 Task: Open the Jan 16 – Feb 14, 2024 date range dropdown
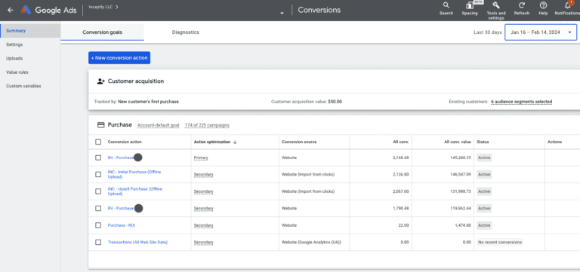[x=541, y=32]
